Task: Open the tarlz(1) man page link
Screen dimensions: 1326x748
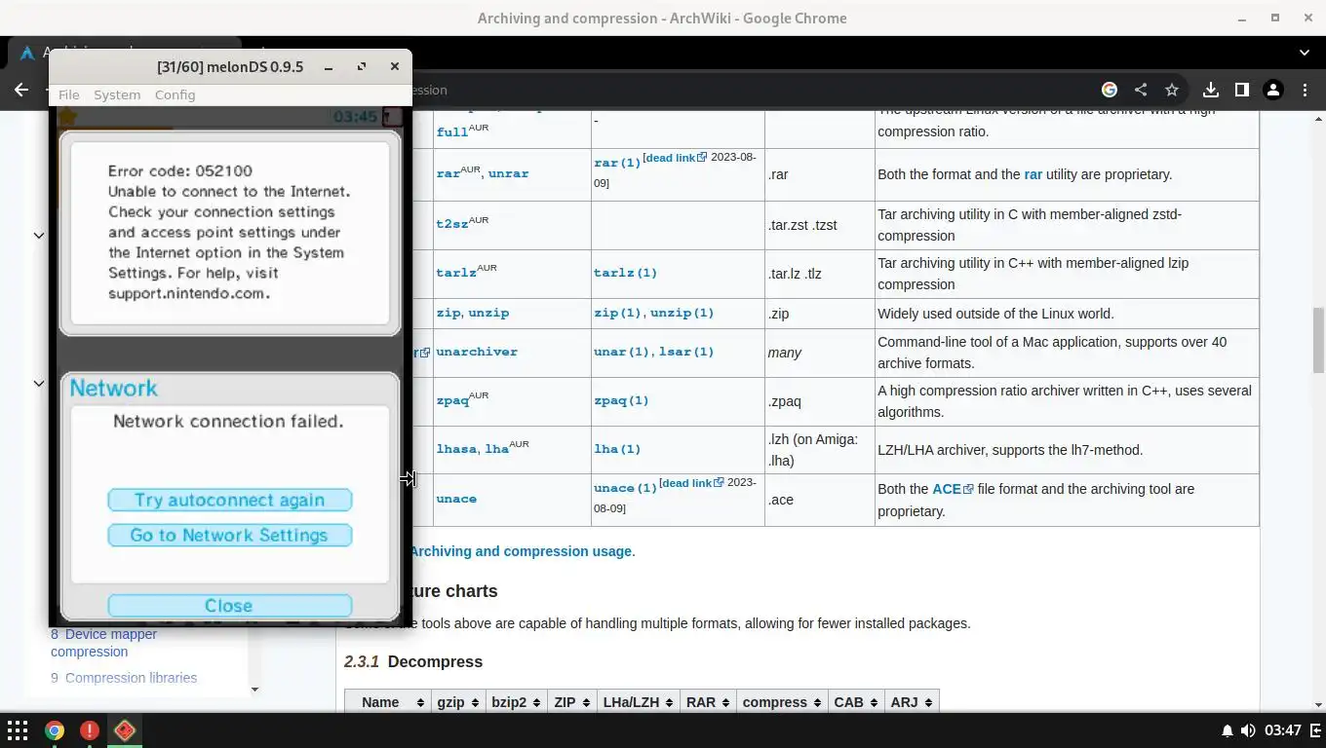Action: click(x=625, y=273)
